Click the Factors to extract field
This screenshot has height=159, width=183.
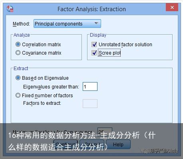(90, 104)
